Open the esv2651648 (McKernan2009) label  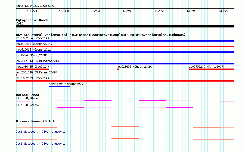[x=37, y=72]
